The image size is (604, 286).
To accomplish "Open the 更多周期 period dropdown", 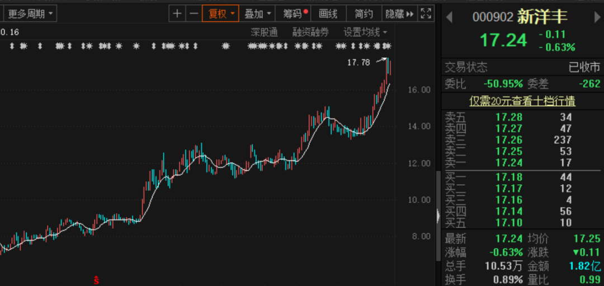I will pyautogui.click(x=31, y=13).
